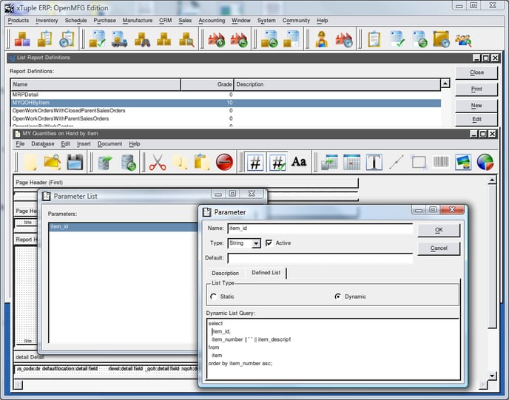Click the open folder icon in report toolbar
The height and width of the screenshot is (400, 509).
click(x=52, y=162)
